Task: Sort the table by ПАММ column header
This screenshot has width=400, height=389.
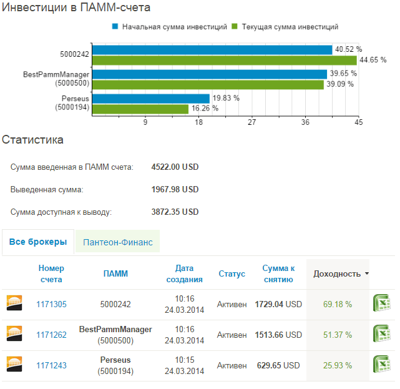Action: [115, 273]
